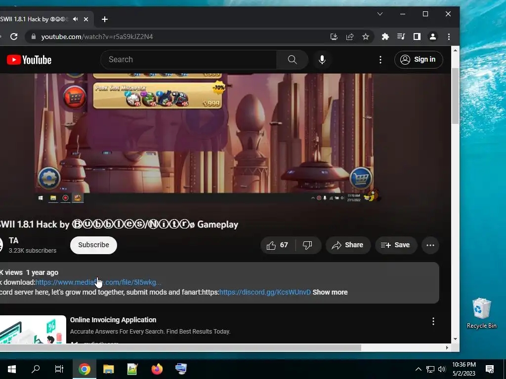506x379 pixels.
Task: Open the TA channel name
Action: [x=13, y=240]
